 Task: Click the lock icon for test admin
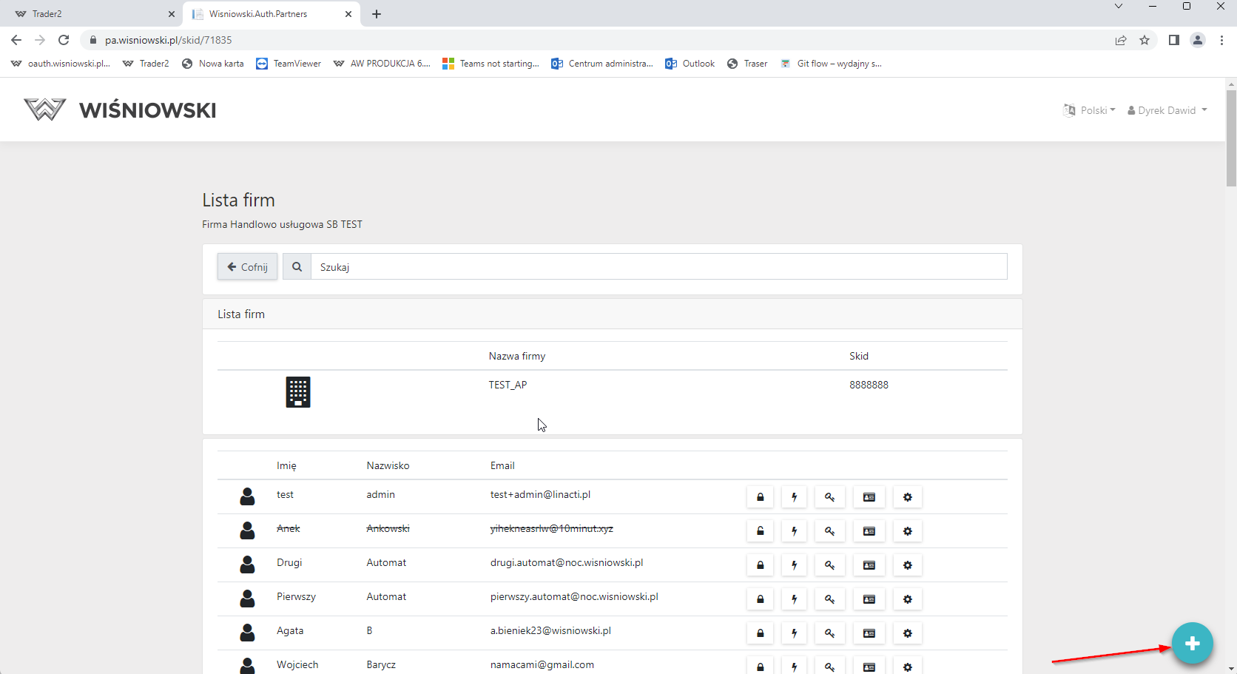(760, 497)
